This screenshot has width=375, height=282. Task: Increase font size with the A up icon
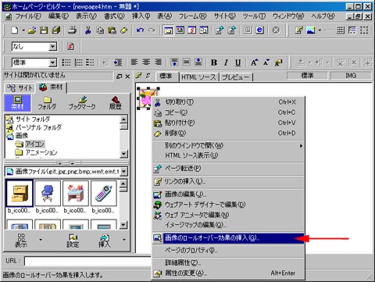(255, 62)
